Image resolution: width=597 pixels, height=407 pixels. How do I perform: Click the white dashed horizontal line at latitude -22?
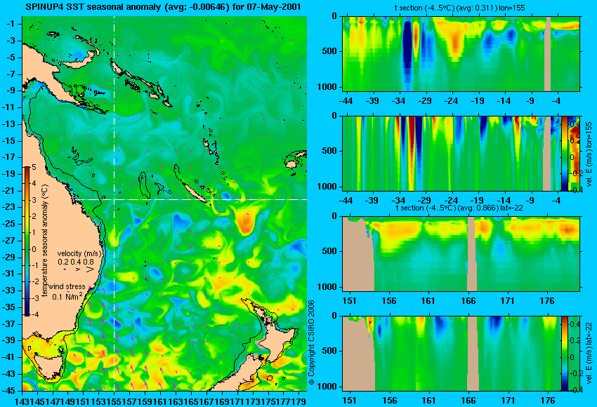click(x=190, y=199)
